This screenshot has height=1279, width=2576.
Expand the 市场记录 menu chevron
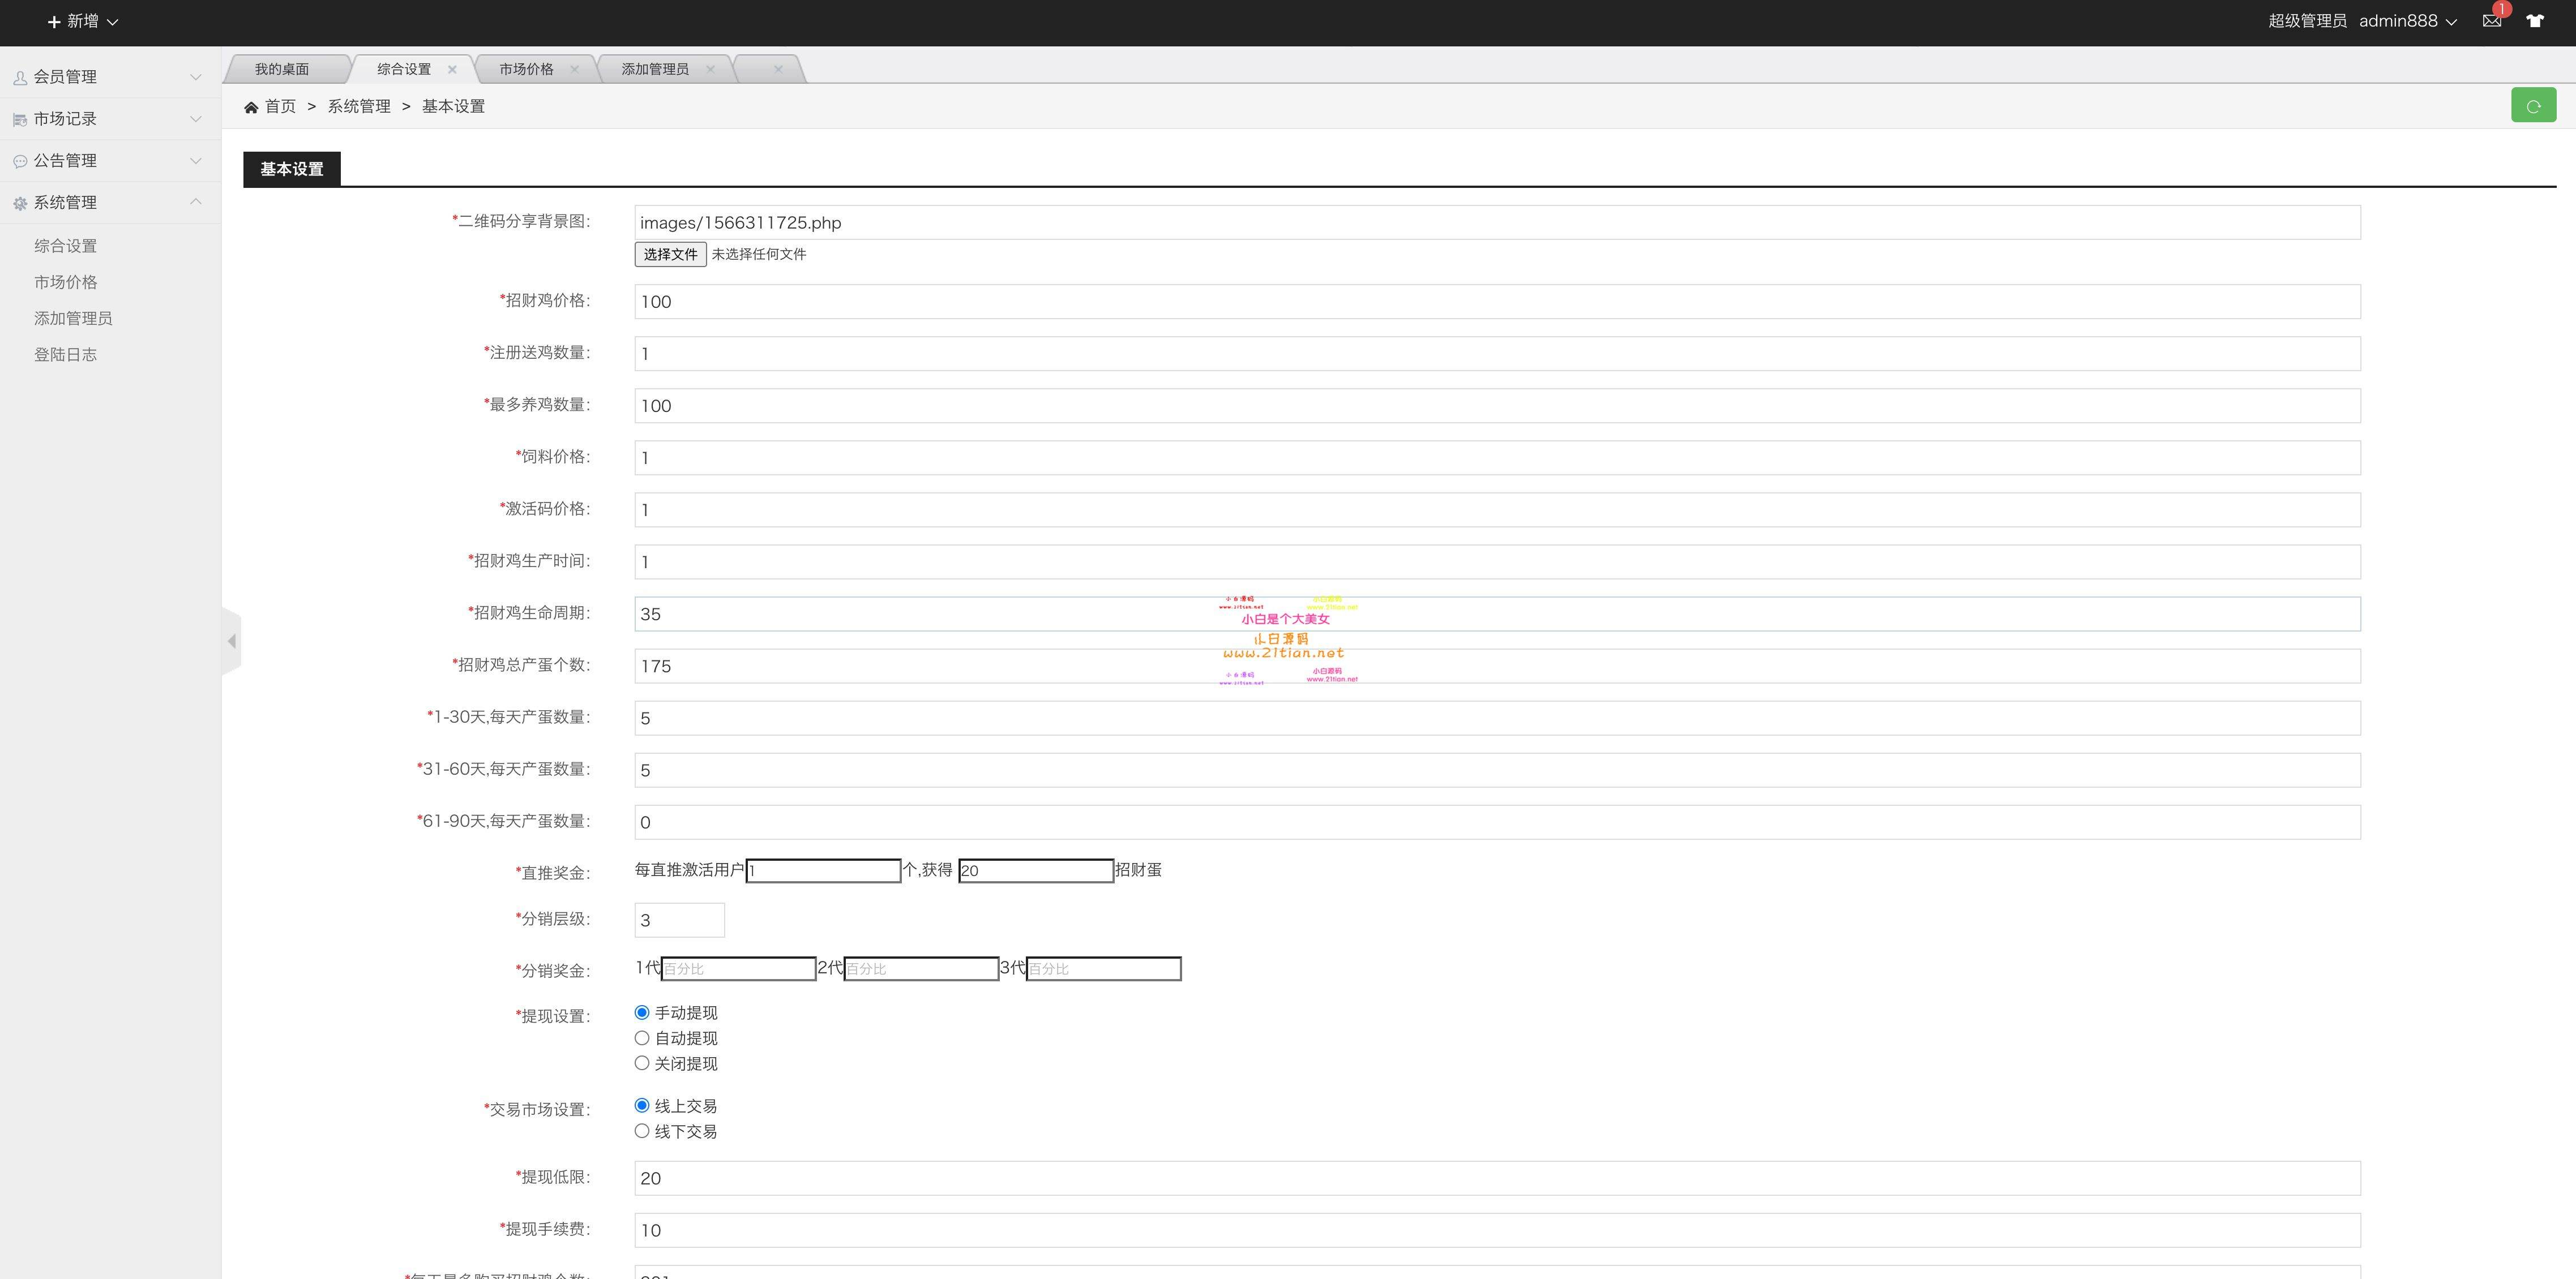click(x=196, y=119)
